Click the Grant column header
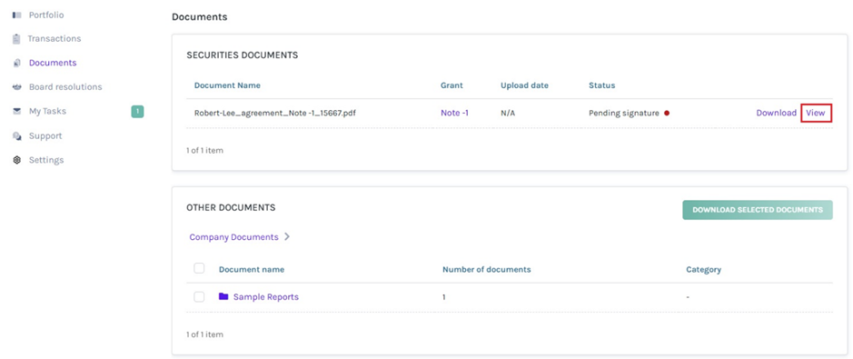853x359 pixels. (x=451, y=85)
